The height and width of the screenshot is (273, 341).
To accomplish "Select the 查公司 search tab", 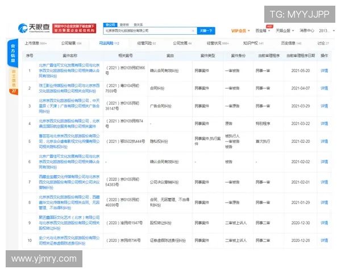I will [x=110, y=24].
